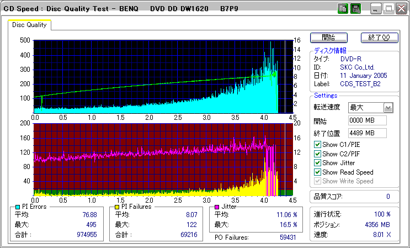The image size is (410, 248).
Task: Click the disc ID SKC Co.,Ltd.
Action: [357, 67]
